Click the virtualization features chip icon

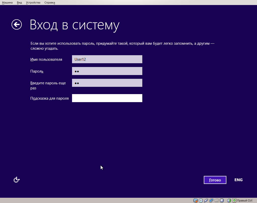222,200
